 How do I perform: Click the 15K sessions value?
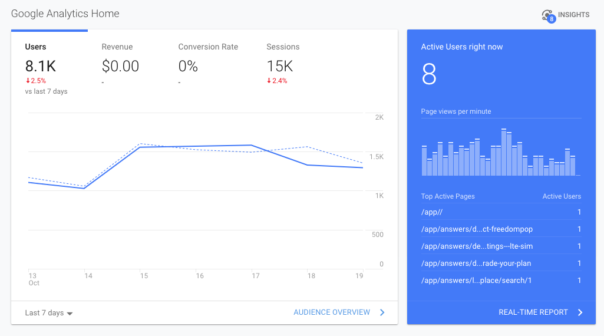[x=280, y=66]
